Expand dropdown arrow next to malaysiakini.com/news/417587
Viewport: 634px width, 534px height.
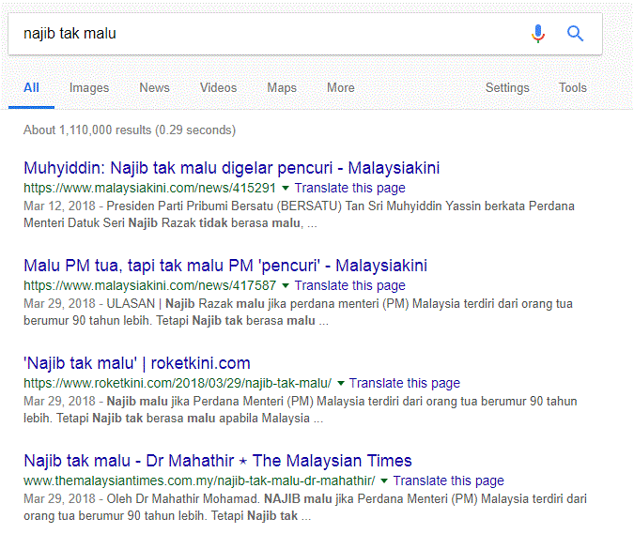pyautogui.click(x=286, y=286)
